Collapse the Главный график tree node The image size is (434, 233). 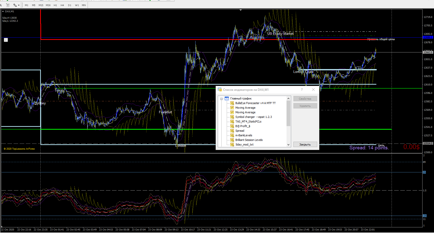222,99
